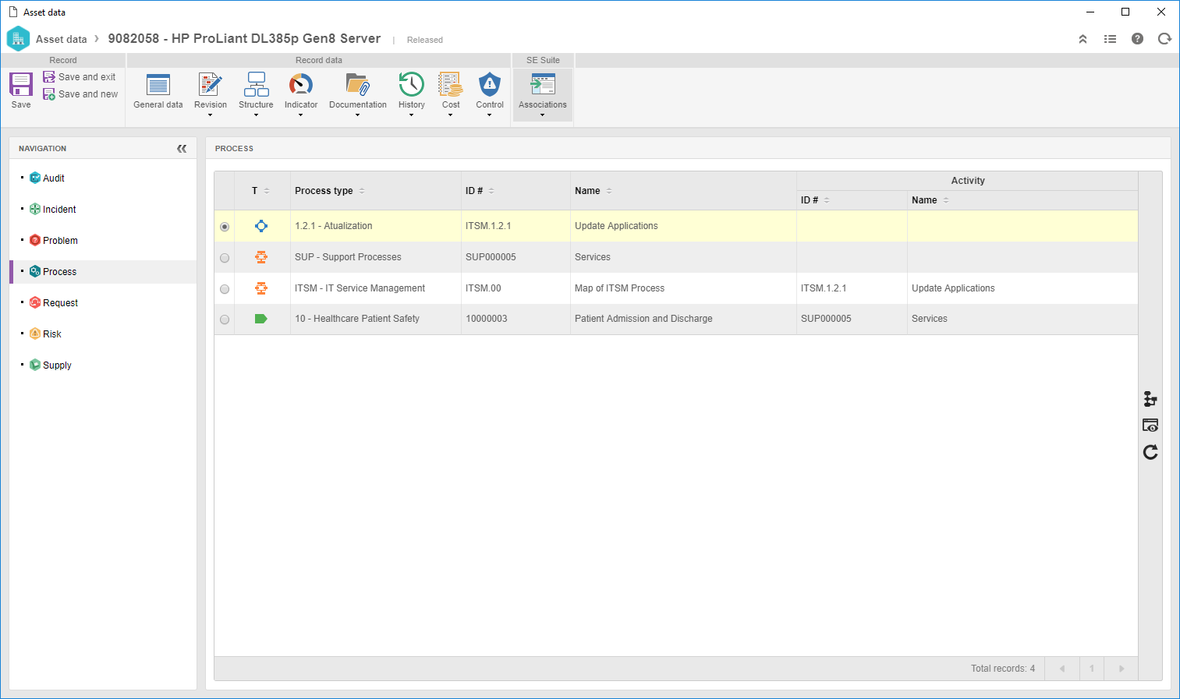Expand the Revision dropdown arrow
This screenshot has height=699, width=1180.
pos(211,115)
